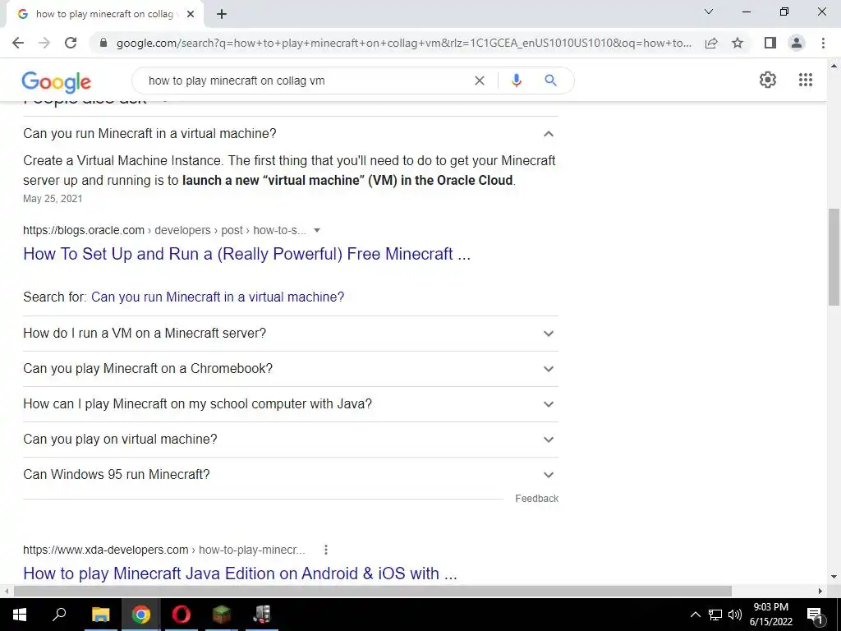This screenshot has width=841, height=631.
Task: Click 'https://www.xda-developers.com' breadcrumb text
Action: click(106, 550)
